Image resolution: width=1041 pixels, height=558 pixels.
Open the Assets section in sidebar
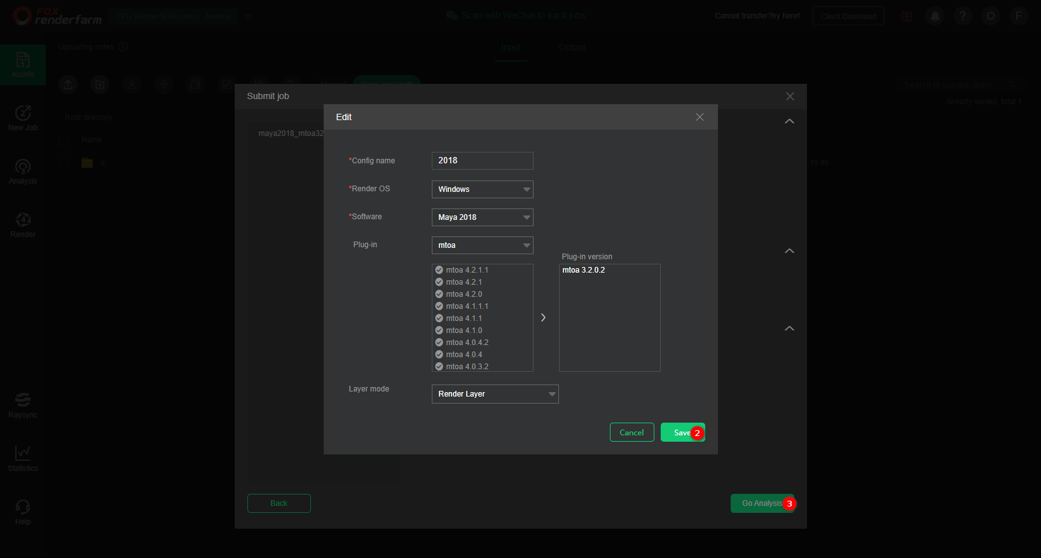click(x=23, y=65)
